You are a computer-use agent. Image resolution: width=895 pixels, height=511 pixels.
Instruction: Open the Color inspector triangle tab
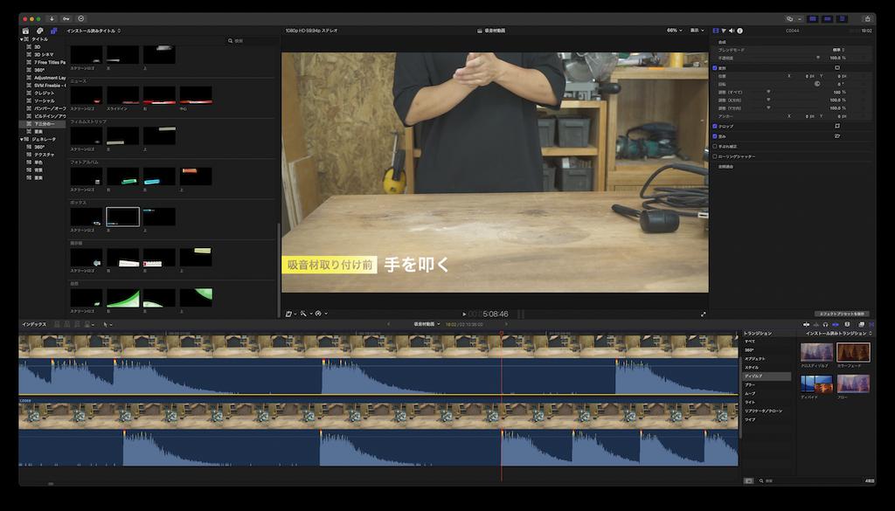pyautogui.click(x=724, y=31)
